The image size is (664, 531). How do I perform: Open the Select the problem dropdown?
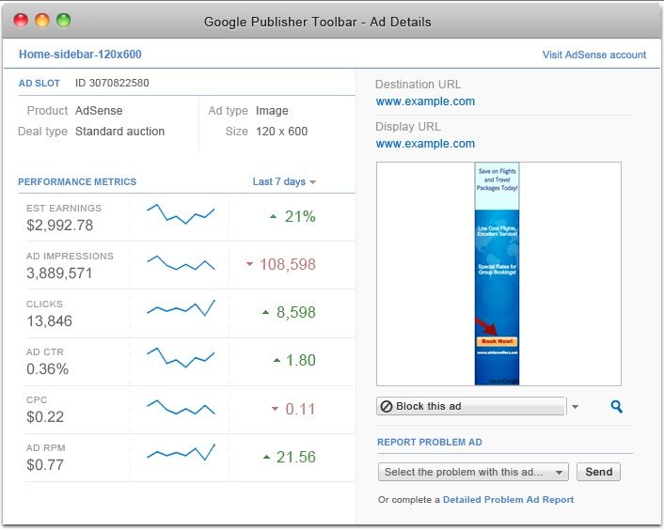(x=474, y=472)
